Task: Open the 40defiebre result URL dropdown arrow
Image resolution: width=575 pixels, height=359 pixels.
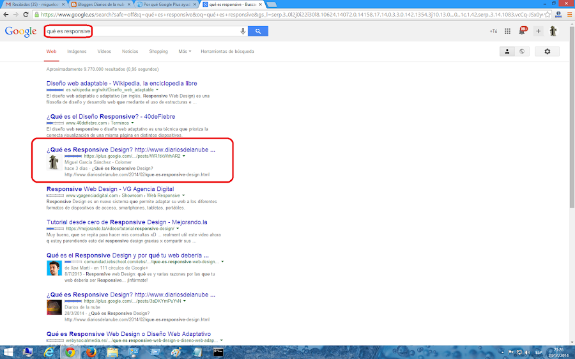Action: click(x=132, y=123)
